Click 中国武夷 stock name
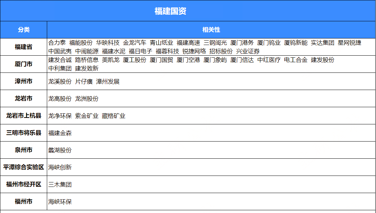The width and height of the screenshot is (376, 213). (x=60, y=51)
